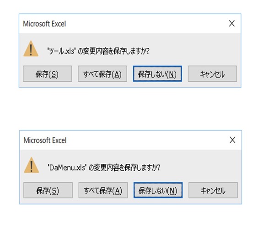The width and height of the screenshot is (274, 225).
Task: Click the Microsoft Excel title of the ツール.xls dialog
Action: coord(44,24)
